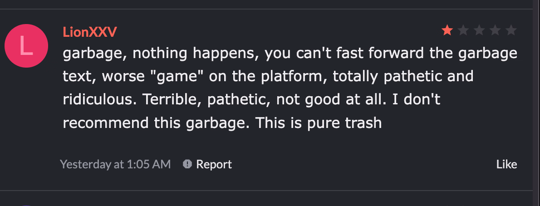Click the sentence "This is pure trash"
Screen dimensions: 540x206
[x=318, y=123]
